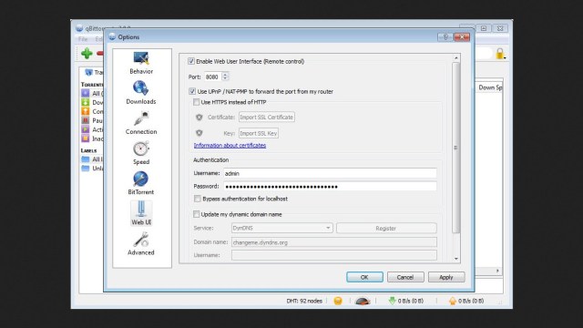Enable Bypass authentication for localhost
Screen dimensions: 583x328
198,199
